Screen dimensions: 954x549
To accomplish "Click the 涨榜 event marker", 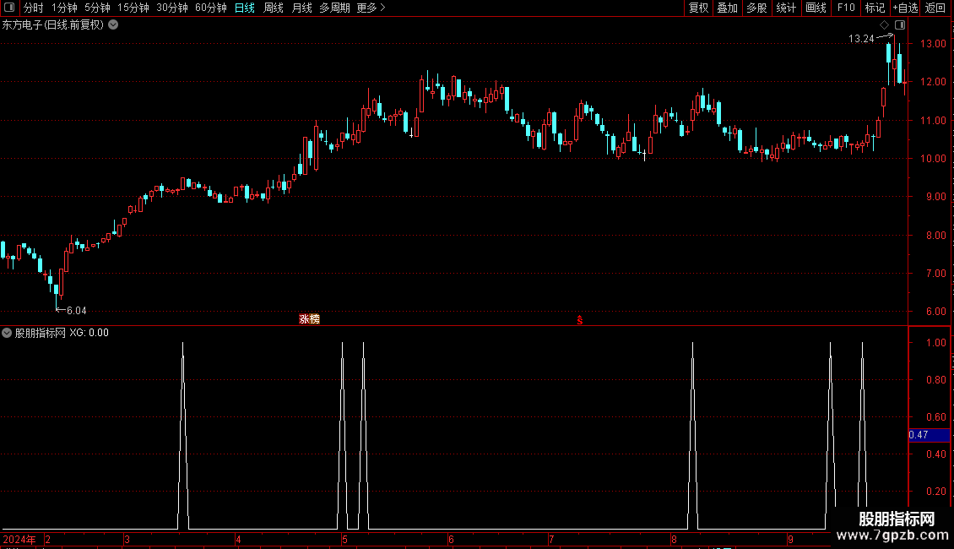I will (309, 319).
